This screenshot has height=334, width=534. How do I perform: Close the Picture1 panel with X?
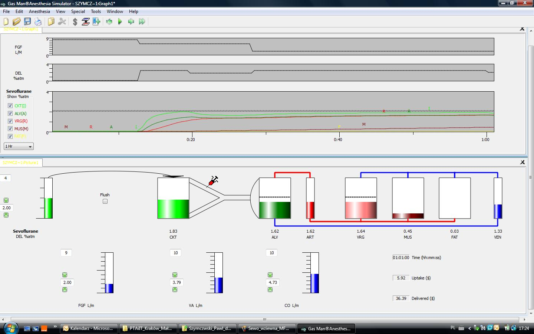(x=523, y=162)
